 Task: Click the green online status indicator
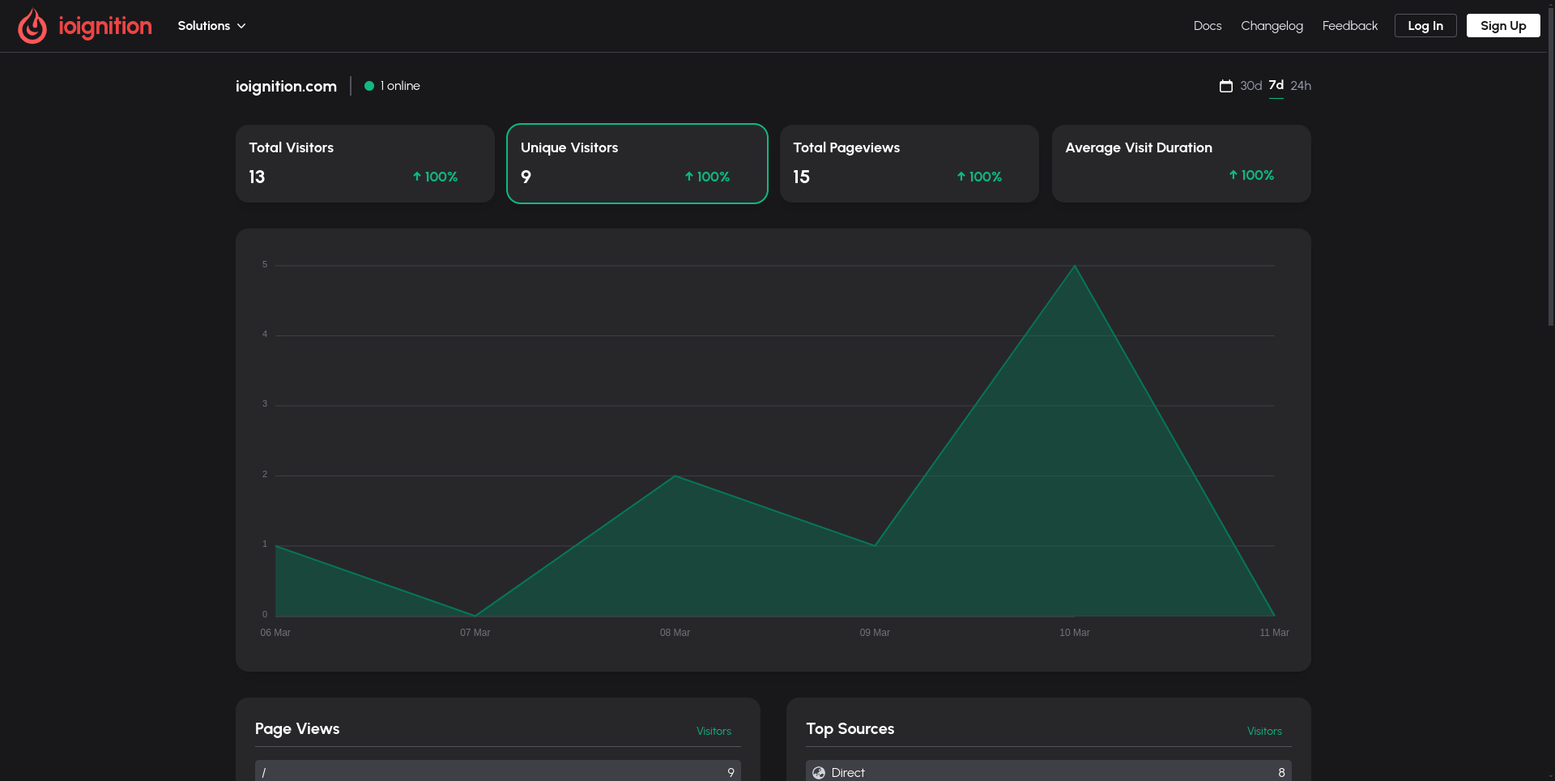coord(369,85)
